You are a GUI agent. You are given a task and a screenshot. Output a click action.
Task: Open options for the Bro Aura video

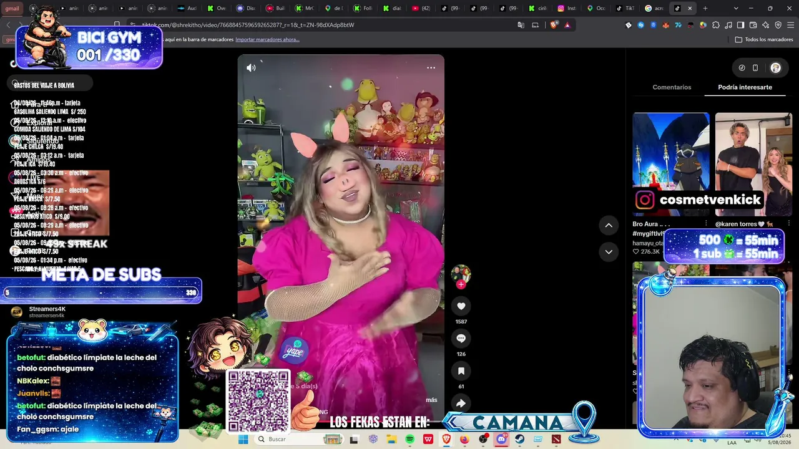coord(706,224)
